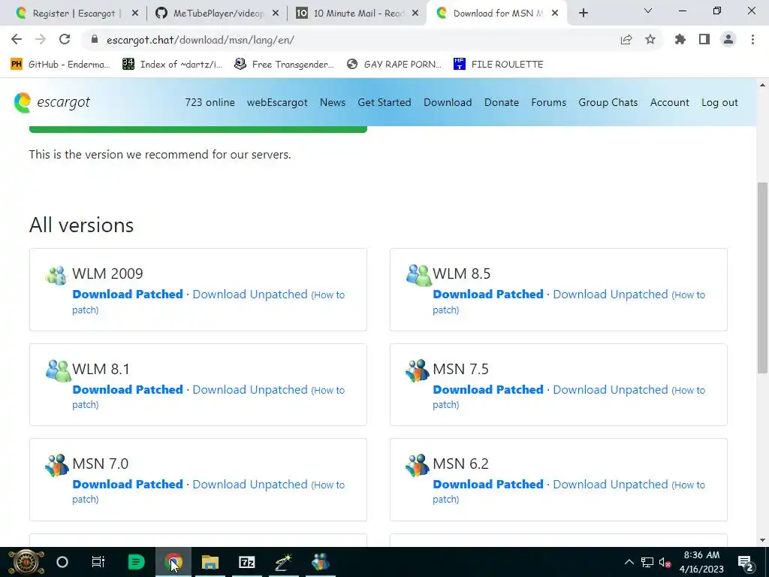This screenshot has height=577, width=769.
Task: Open Cortana search circle on taskbar
Action: (x=62, y=562)
